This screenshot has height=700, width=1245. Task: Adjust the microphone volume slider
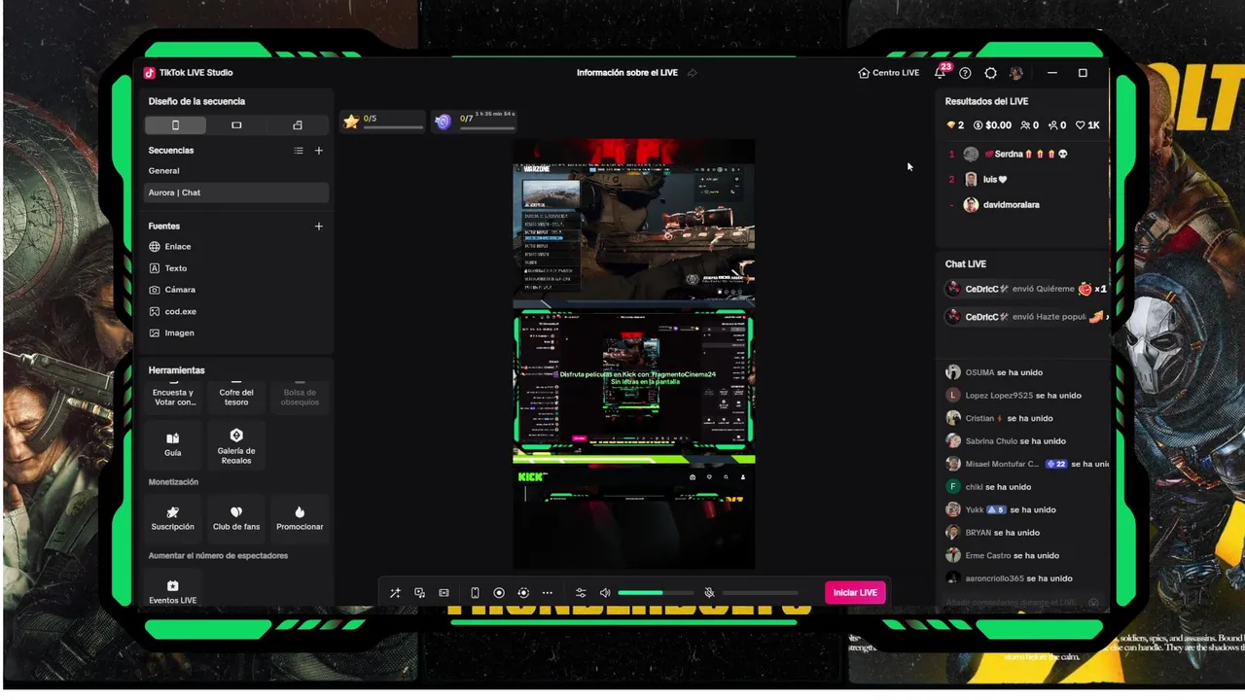coord(761,593)
